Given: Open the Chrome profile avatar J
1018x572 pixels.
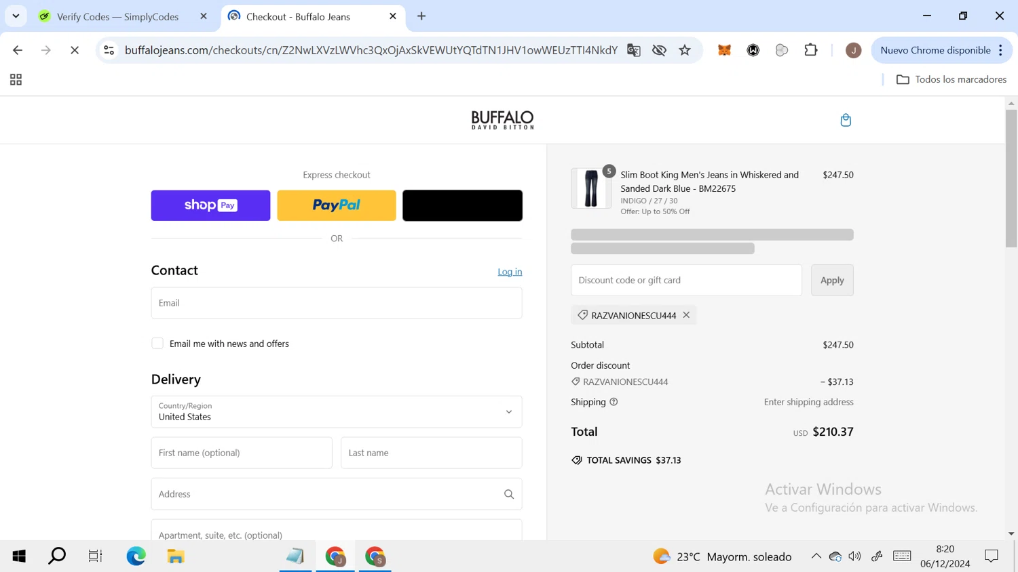Looking at the screenshot, I should 853,50.
